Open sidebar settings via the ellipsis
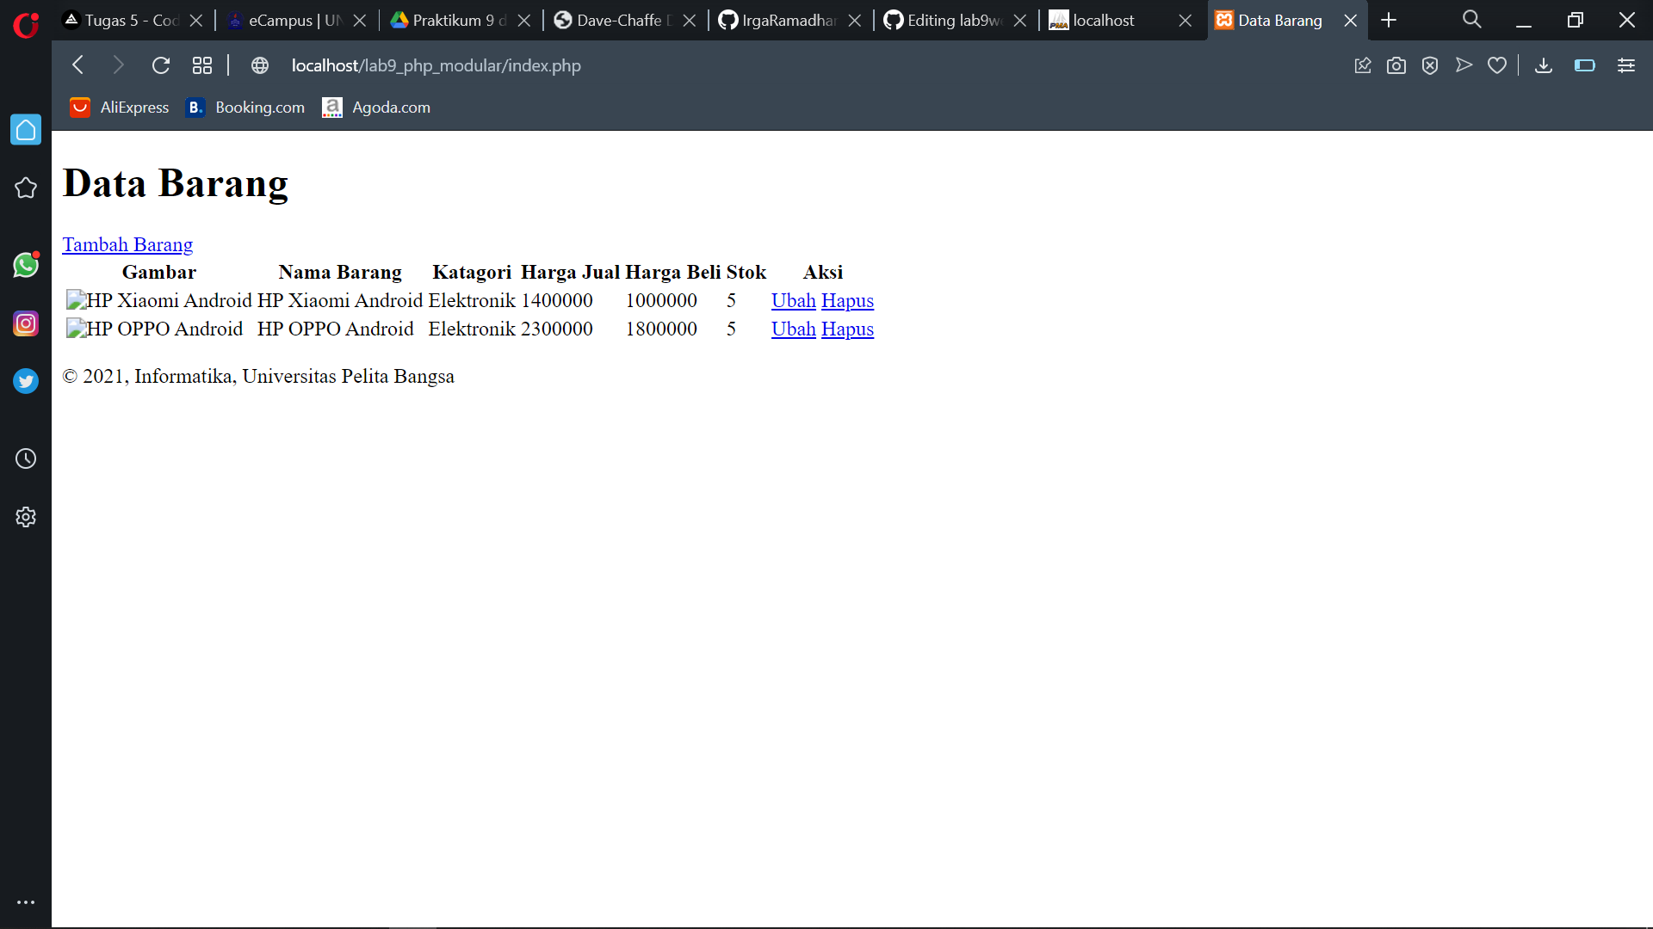1653x929 pixels. click(26, 901)
